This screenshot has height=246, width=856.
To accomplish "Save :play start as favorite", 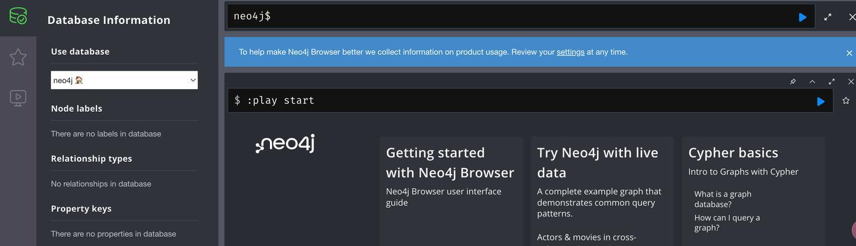I will pos(846,100).
